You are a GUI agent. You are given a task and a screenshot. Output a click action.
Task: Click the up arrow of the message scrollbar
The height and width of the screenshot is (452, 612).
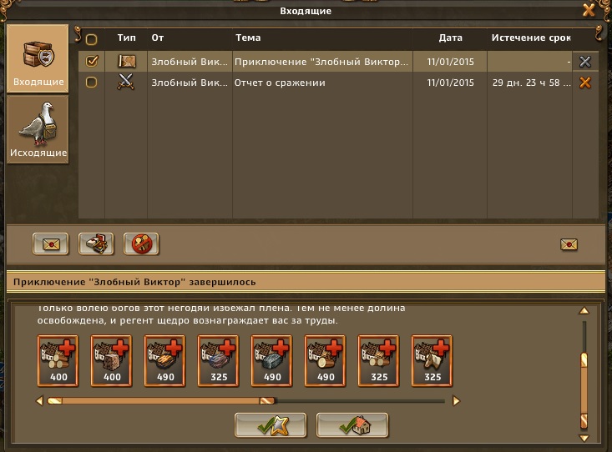(x=584, y=310)
